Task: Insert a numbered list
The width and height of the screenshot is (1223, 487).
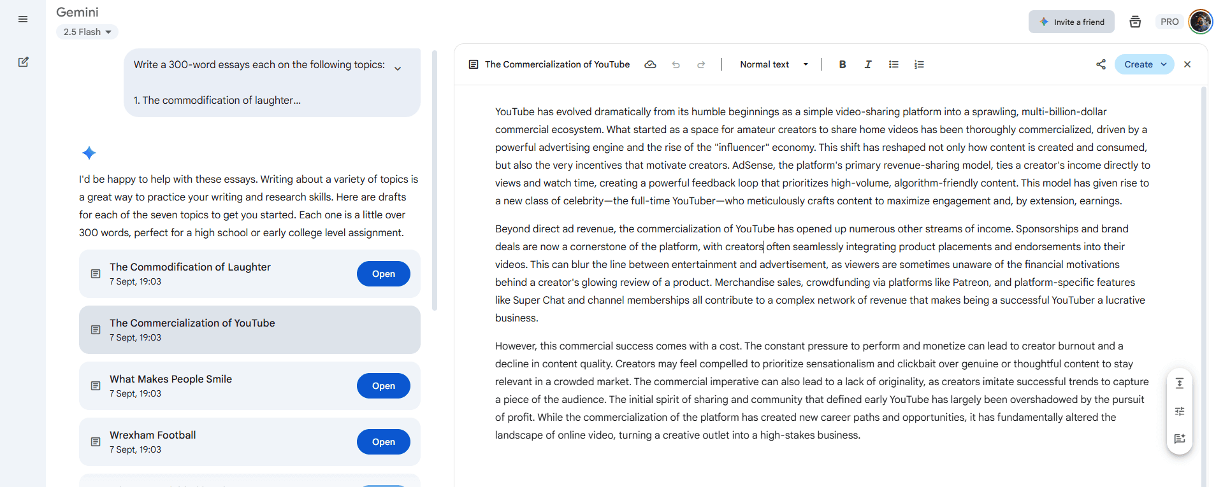Action: tap(919, 64)
